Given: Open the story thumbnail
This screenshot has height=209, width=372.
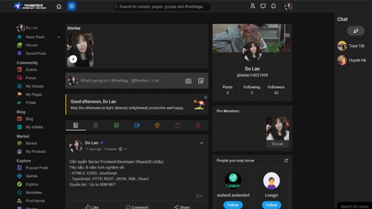Looking at the screenshot, I should [80, 50].
